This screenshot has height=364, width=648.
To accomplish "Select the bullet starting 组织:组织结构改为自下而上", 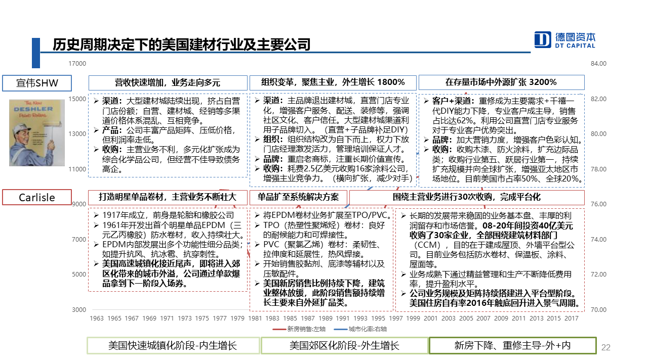I will [331, 144].
